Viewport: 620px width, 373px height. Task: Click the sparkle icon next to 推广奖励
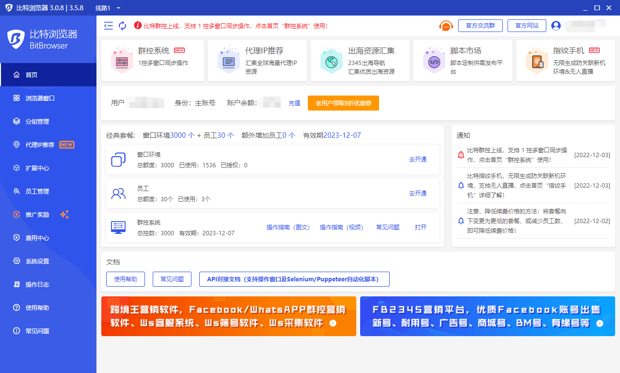pyautogui.click(x=64, y=214)
